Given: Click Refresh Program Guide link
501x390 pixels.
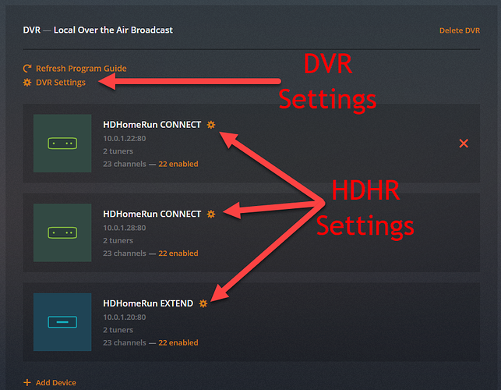Looking at the screenshot, I should (x=81, y=69).
